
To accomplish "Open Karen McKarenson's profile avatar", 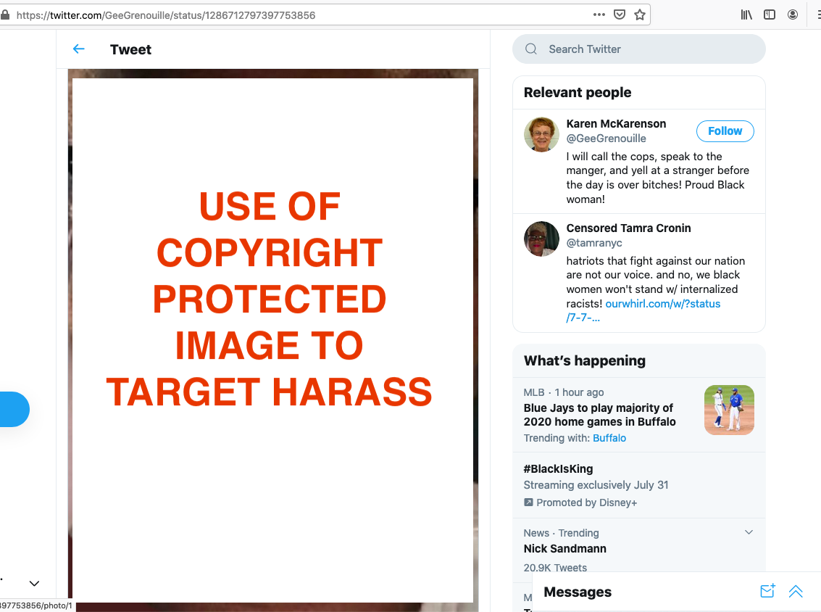I will pos(541,135).
